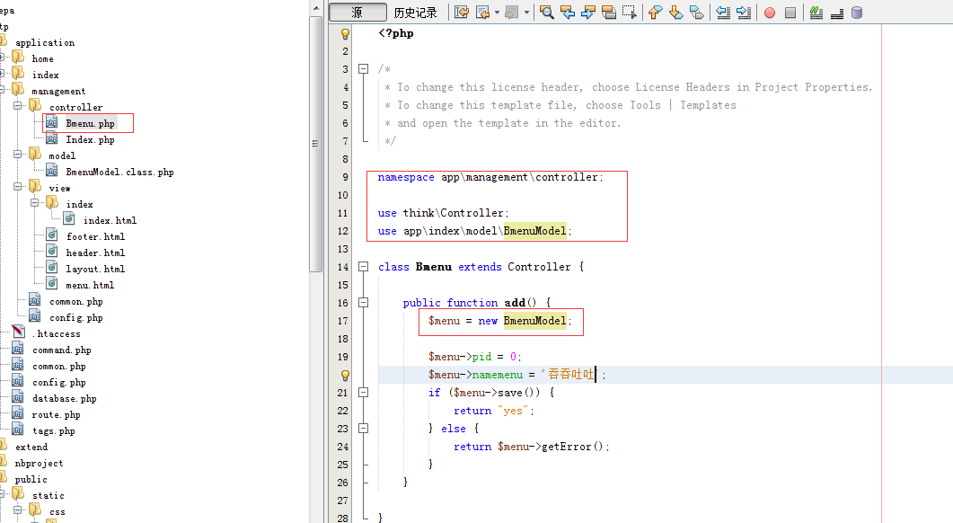The width and height of the screenshot is (953, 523).
Task: Collapse the controller folder in tree
Action: tap(19, 107)
